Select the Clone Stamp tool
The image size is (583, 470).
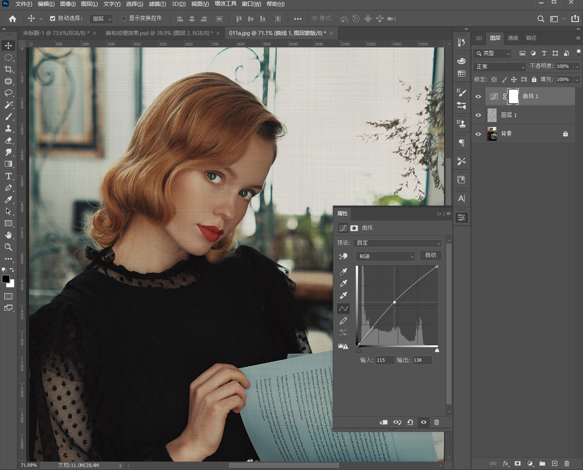[8, 129]
